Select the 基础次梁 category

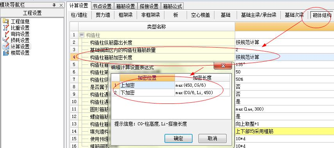(294, 15)
